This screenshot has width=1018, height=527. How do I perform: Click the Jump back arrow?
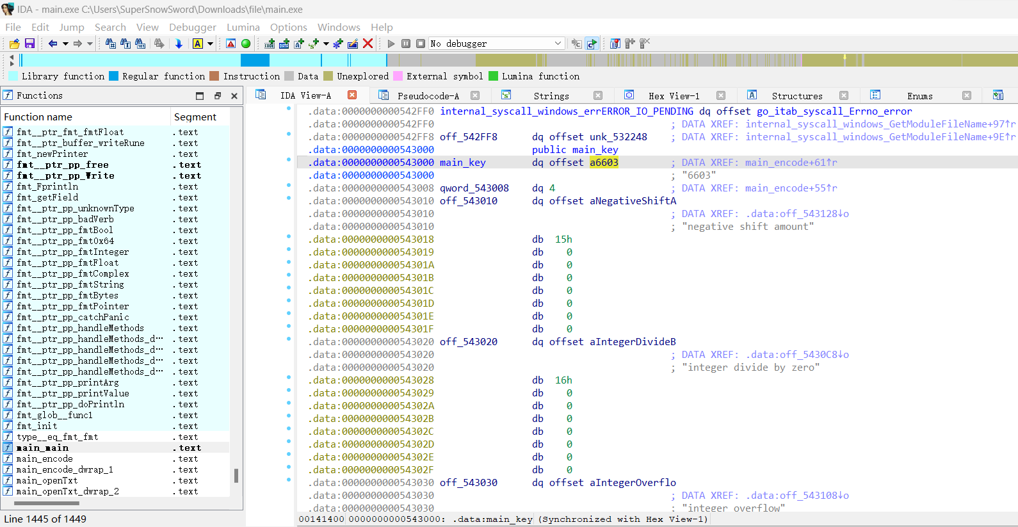click(x=53, y=44)
